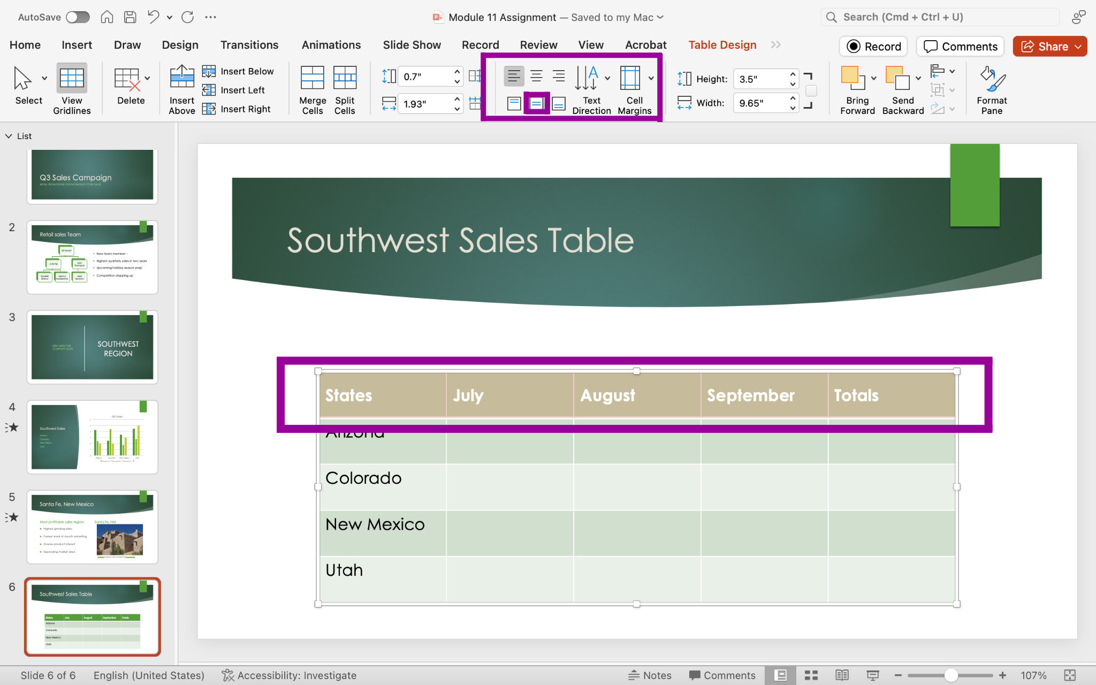Center text horizontally in cell
Viewport: 1096px width, 685px height.
point(536,77)
